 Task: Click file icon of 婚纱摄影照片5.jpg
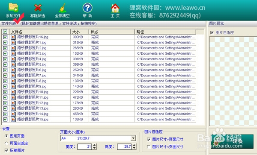tap(13, 64)
